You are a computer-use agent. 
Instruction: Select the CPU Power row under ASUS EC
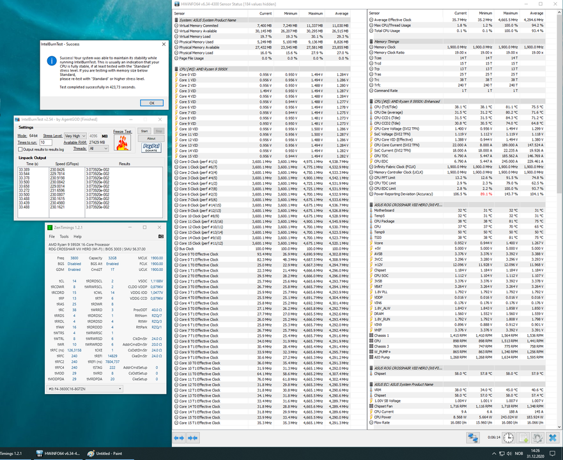[457, 417]
